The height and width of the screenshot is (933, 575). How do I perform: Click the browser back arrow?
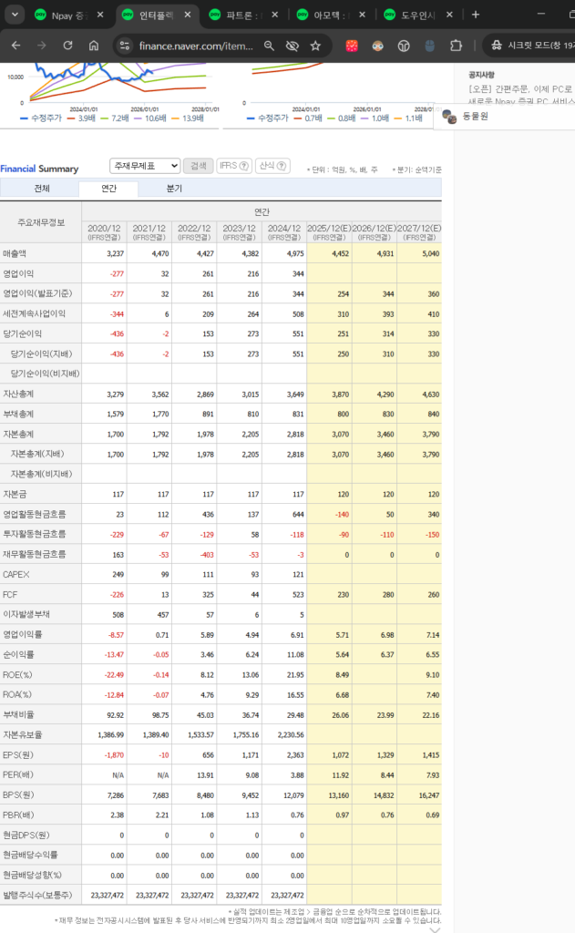(16, 46)
